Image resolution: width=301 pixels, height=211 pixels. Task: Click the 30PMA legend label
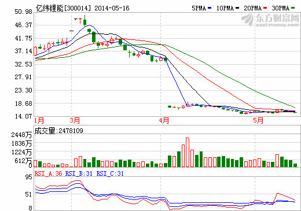tap(281, 8)
